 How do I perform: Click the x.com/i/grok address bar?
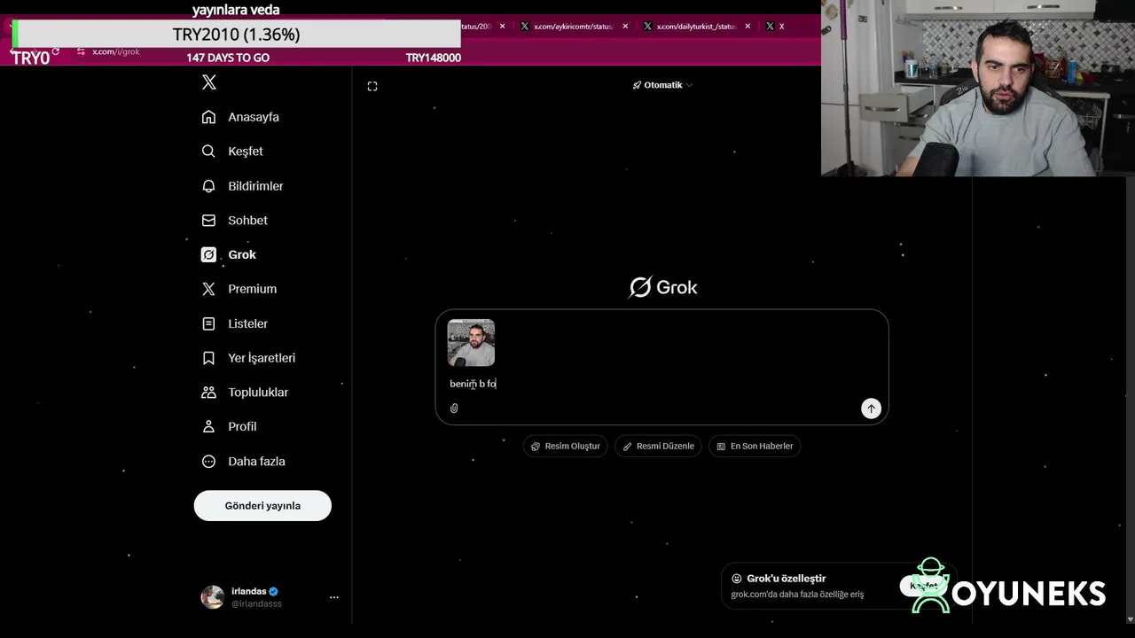116,51
